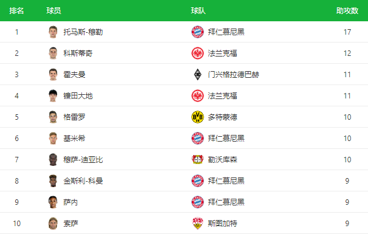Click the Dortmund BVB yellow logo
The width and height of the screenshot is (368, 234).
(197, 117)
